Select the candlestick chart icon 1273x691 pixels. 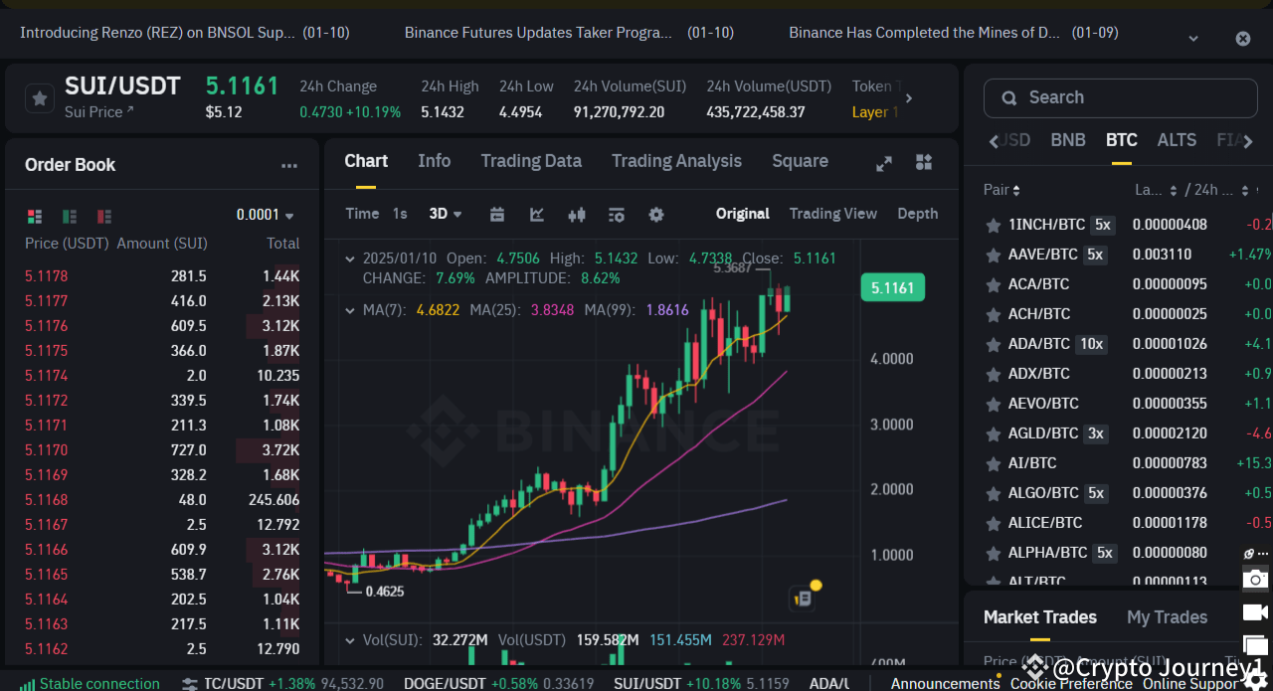point(576,214)
